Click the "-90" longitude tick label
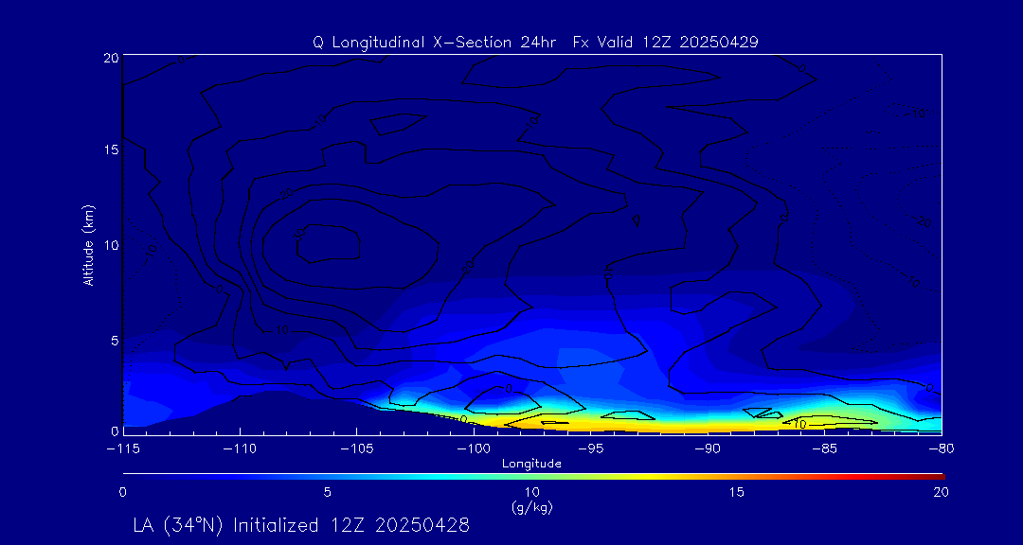Screen dimensions: 1023x545 tap(708, 449)
